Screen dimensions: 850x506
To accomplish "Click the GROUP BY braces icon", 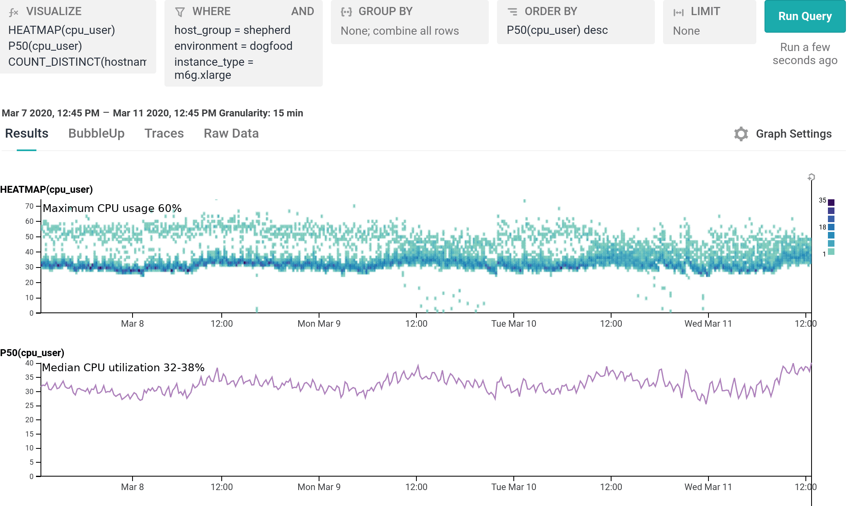I will coord(347,11).
